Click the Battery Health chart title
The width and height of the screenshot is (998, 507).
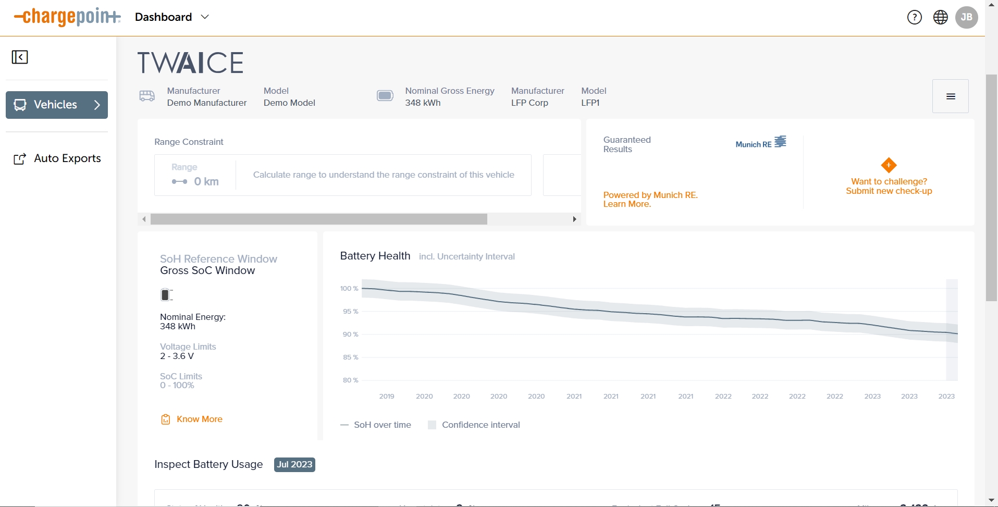point(375,256)
